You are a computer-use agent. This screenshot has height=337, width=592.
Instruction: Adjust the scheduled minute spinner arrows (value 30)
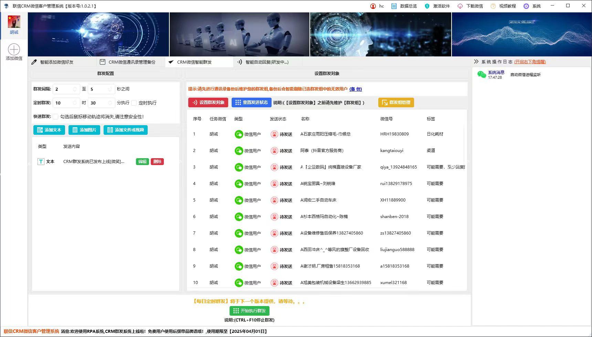pyautogui.click(x=110, y=103)
